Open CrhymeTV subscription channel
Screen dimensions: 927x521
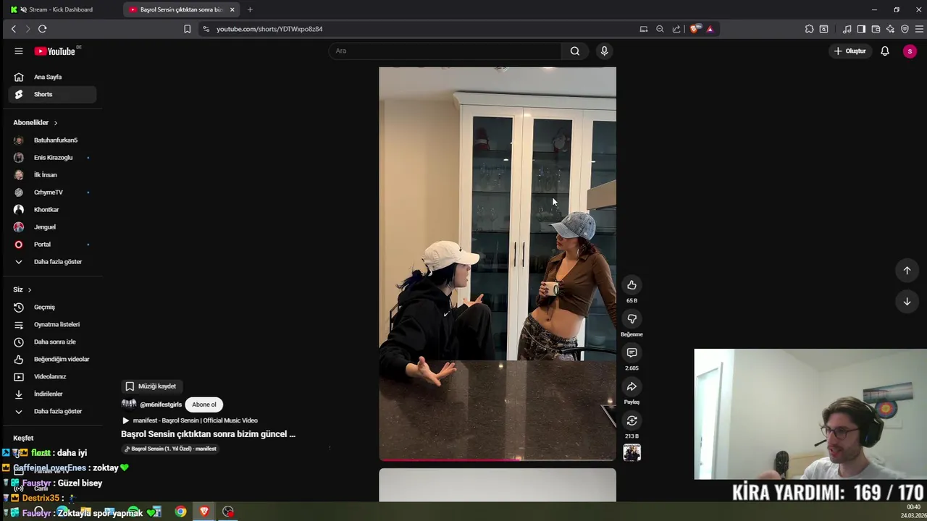point(52,192)
